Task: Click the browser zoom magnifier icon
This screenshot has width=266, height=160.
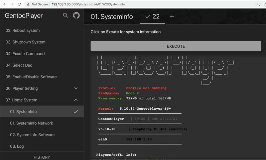Action: [x=258, y=4]
